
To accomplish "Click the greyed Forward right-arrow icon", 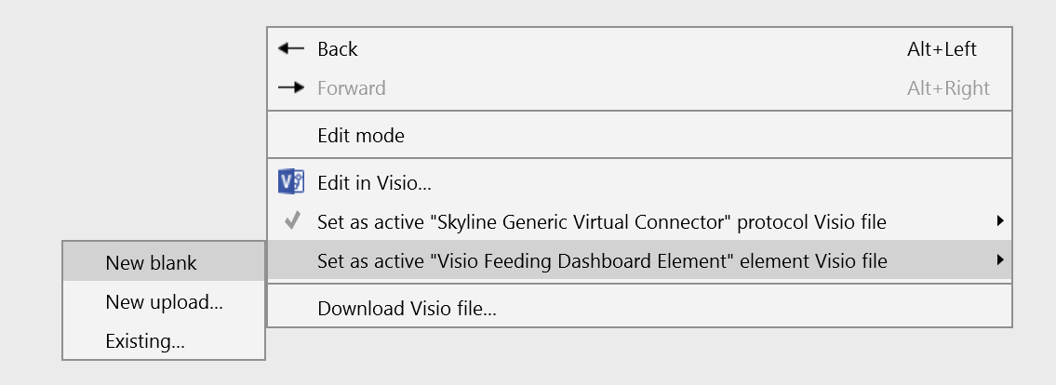I will point(291,87).
